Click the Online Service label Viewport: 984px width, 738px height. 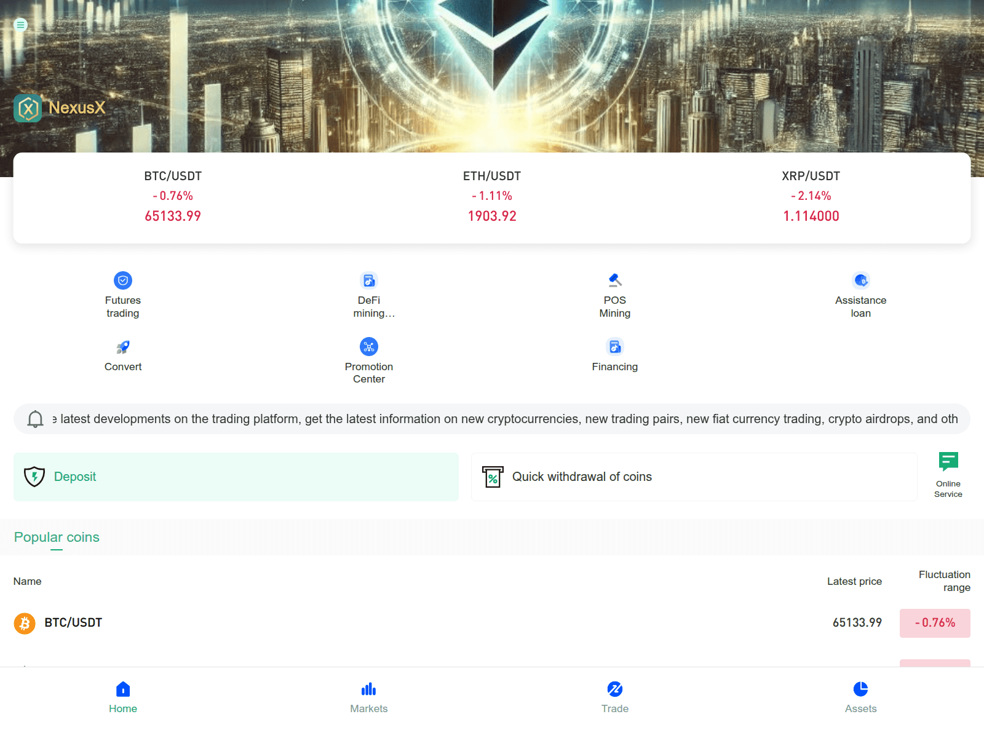pyautogui.click(x=948, y=489)
